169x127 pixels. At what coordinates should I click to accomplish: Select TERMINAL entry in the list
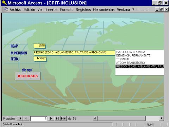123,59
